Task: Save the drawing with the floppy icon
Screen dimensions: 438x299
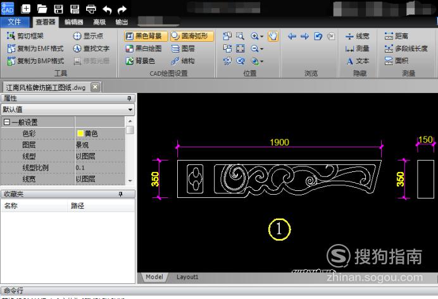Action: [58, 9]
